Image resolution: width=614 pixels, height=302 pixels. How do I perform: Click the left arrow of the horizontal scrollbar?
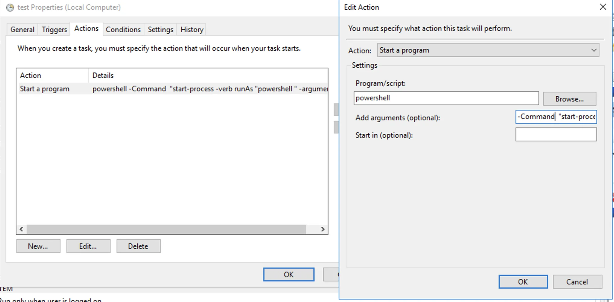point(21,229)
